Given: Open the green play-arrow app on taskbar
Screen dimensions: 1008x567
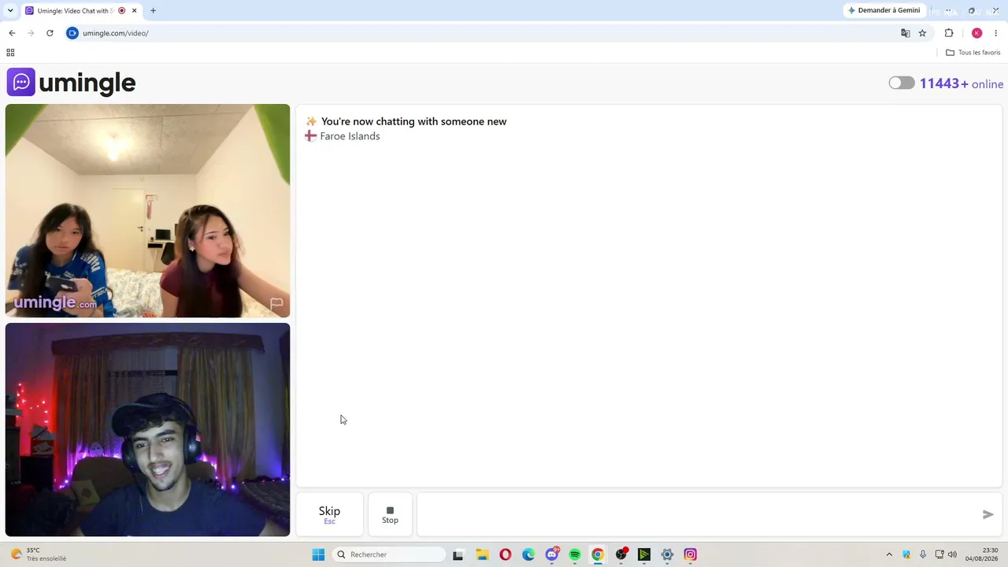Looking at the screenshot, I should coord(644,554).
